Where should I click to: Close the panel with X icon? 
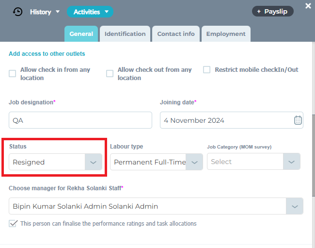(x=308, y=6)
